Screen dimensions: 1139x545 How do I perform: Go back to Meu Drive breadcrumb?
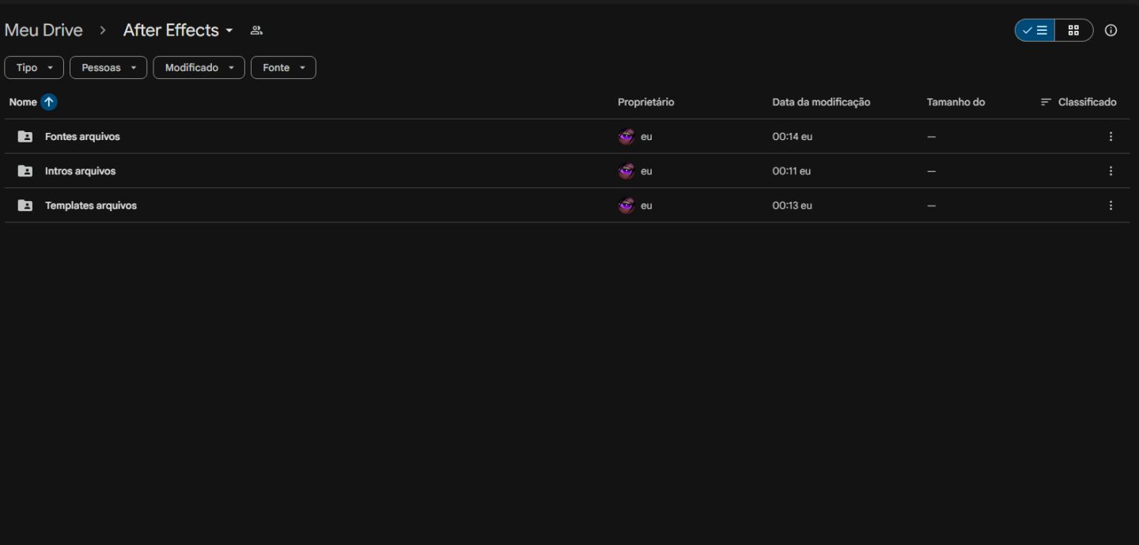coord(44,30)
